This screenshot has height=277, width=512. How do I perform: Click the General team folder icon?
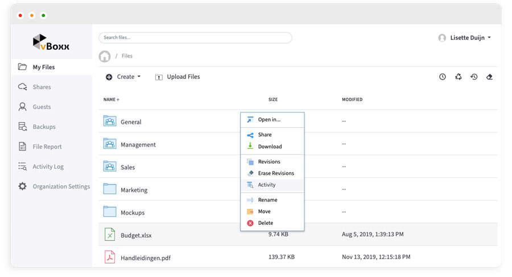[110, 121]
